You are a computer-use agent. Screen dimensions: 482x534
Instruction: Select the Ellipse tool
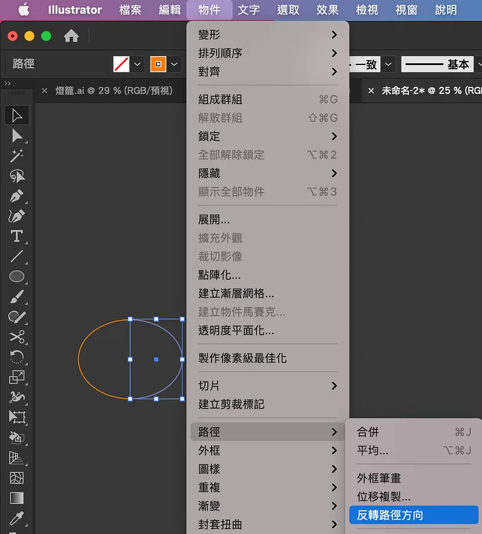click(17, 276)
